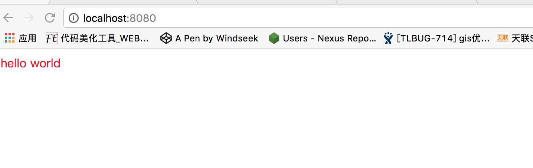Click the green Nexus cube icon
The height and width of the screenshot is (168, 533).
click(x=274, y=38)
